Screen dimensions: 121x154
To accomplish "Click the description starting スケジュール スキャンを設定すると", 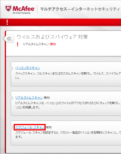I will tap(68, 135).
